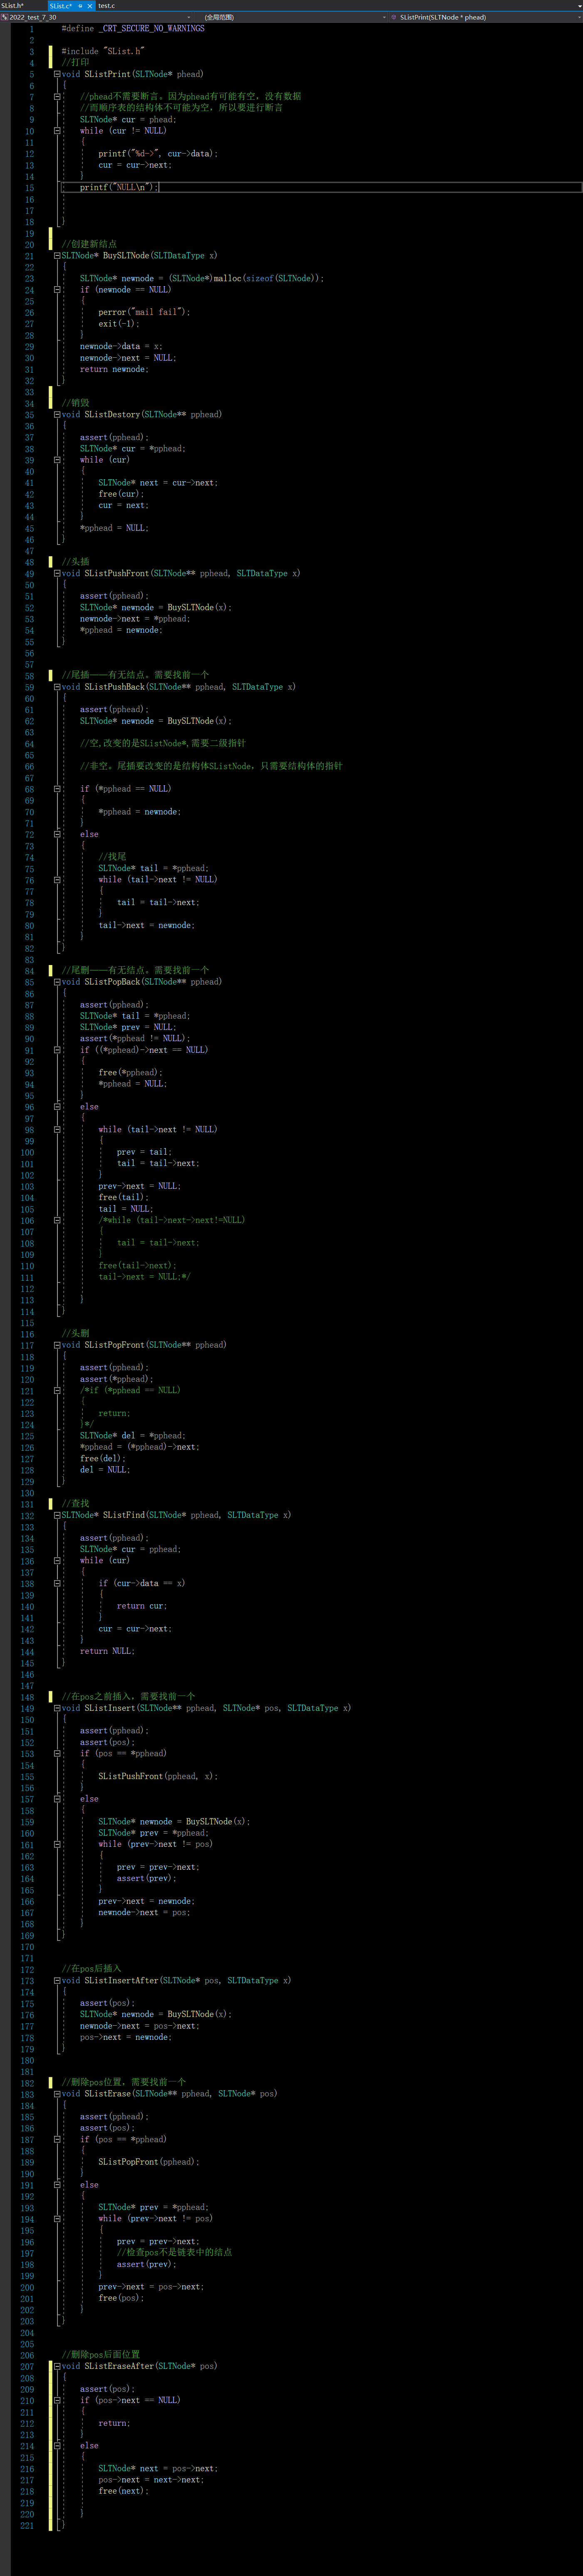The width and height of the screenshot is (583, 2576).
Task: Click the return cur; statement
Action: pyautogui.click(x=142, y=1606)
